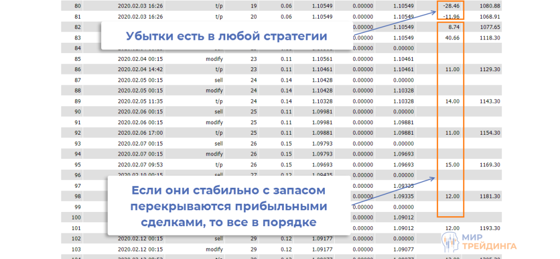Click row number 103
Viewport: 560px width, 259px height.
tap(77, 249)
